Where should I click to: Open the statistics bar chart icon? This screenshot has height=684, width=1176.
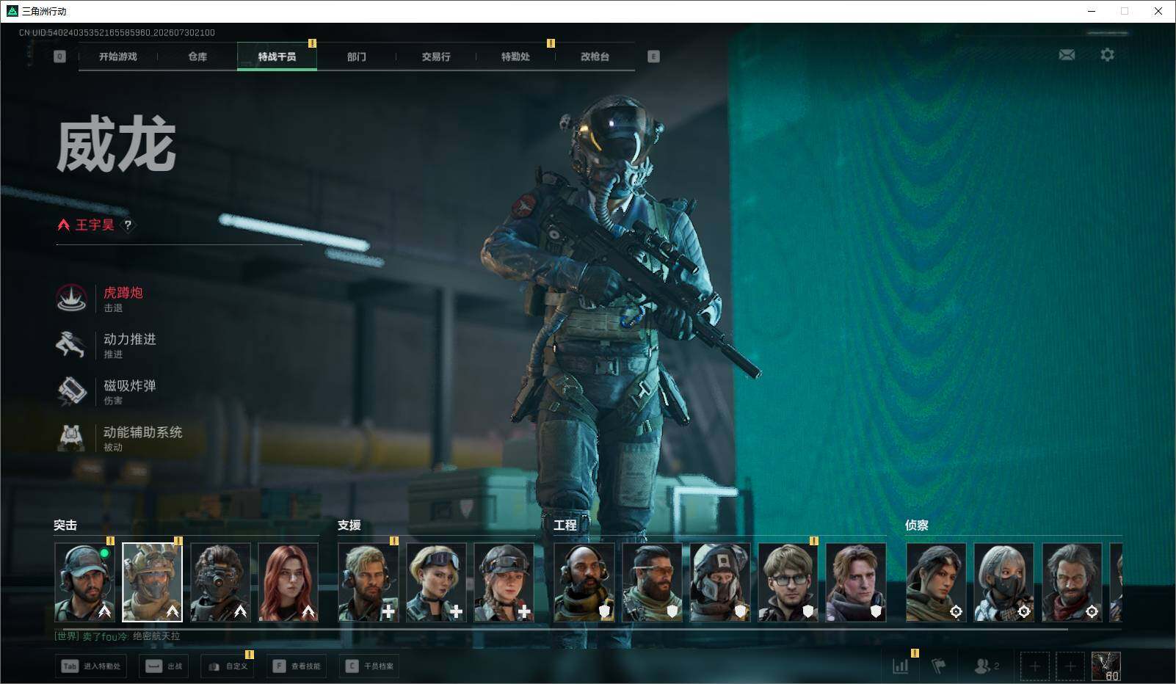pyautogui.click(x=901, y=666)
